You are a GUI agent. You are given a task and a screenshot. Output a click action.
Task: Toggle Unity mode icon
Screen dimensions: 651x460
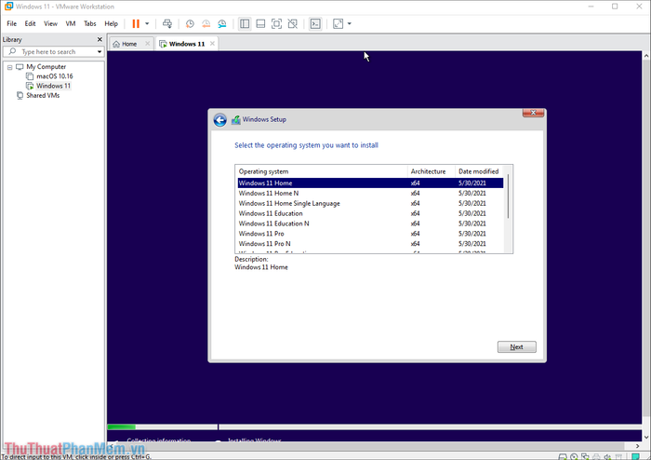293,23
